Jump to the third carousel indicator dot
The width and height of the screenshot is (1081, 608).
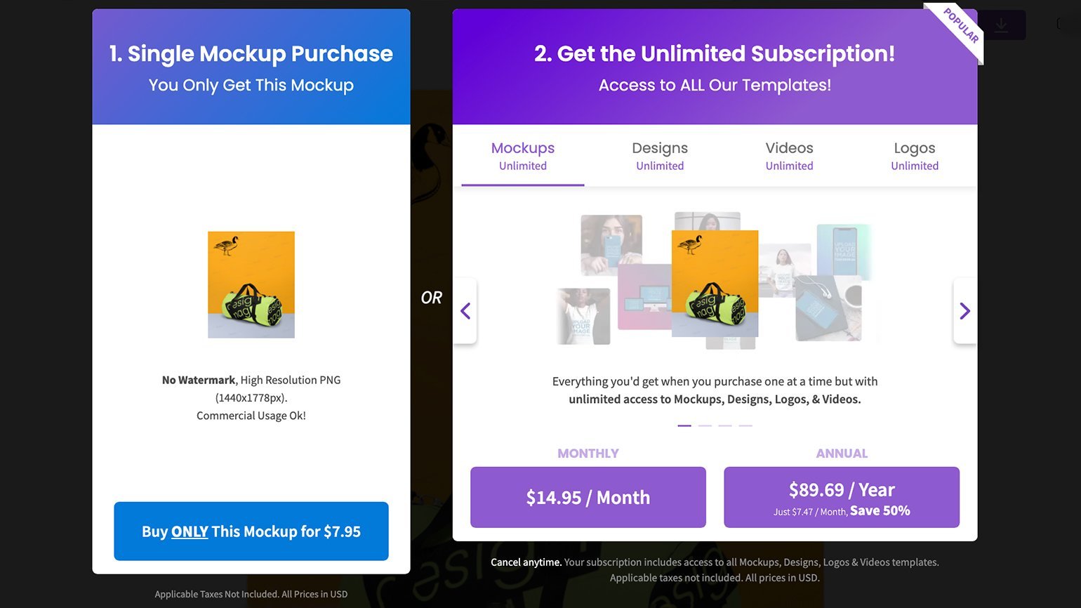pos(725,425)
